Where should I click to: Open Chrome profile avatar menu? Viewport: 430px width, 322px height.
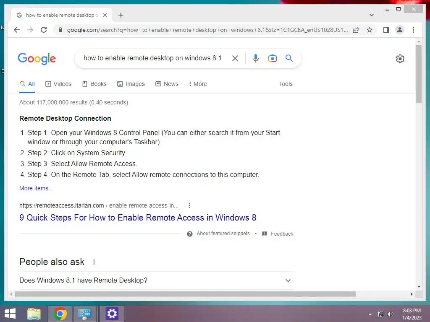(400, 30)
